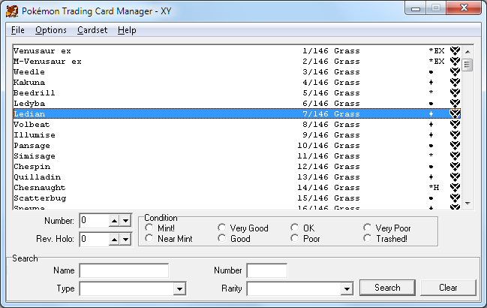This screenshot has width=487, height=308.
Task: Click the Rev. Holo quantity field
Action: (x=95, y=240)
